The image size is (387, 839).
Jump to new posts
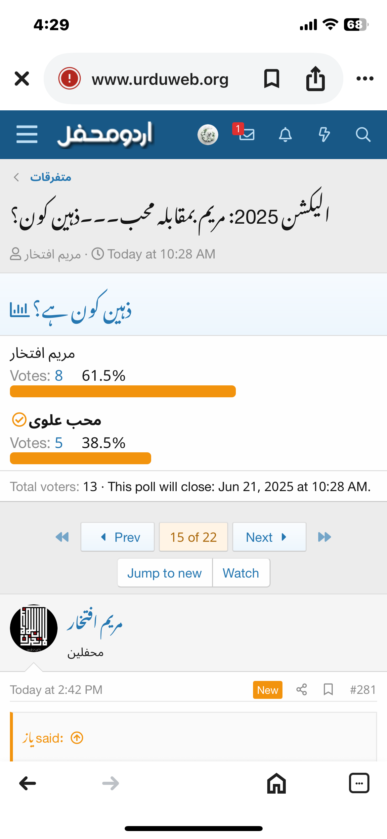[165, 573]
